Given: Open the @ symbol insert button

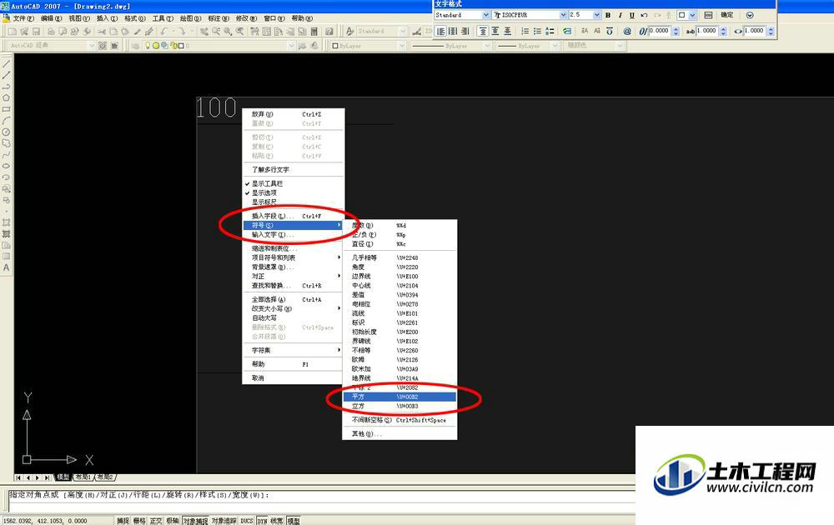Looking at the screenshot, I should coord(627,32).
